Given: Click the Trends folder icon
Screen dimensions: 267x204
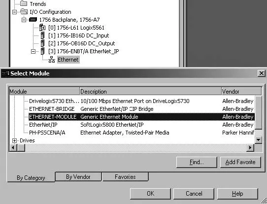Looking at the screenshot, I should [x=24, y=3].
